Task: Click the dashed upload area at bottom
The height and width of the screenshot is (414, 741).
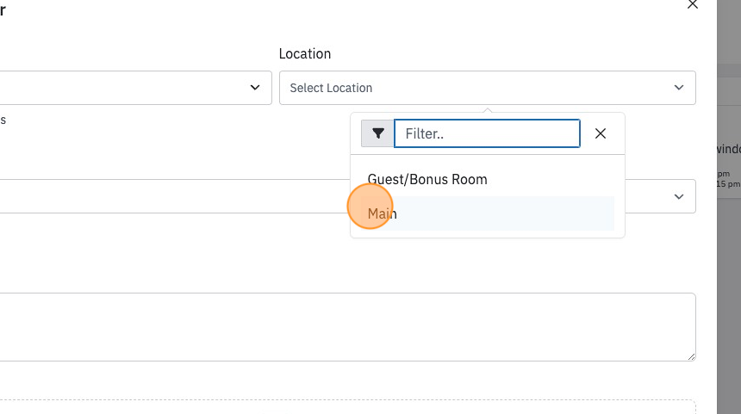Action: pyautogui.click(x=347, y=407)
